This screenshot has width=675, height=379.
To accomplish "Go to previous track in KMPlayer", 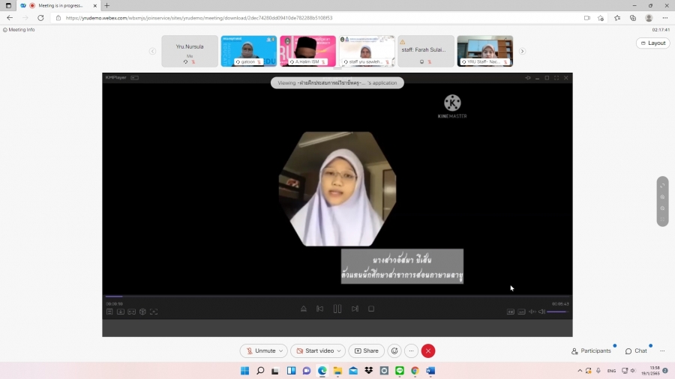I will [x=319, y=309].
